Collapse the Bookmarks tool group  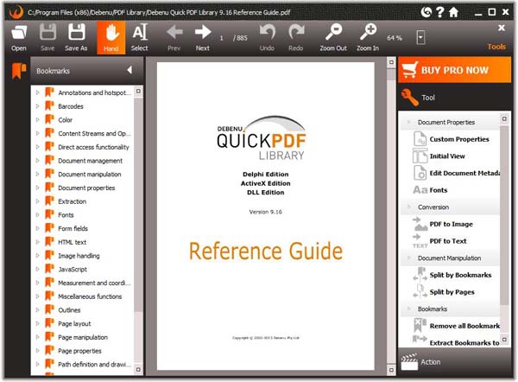(409, 309)
